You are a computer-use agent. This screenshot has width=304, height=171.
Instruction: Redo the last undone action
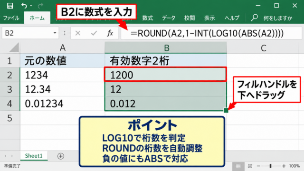(40, 6)
